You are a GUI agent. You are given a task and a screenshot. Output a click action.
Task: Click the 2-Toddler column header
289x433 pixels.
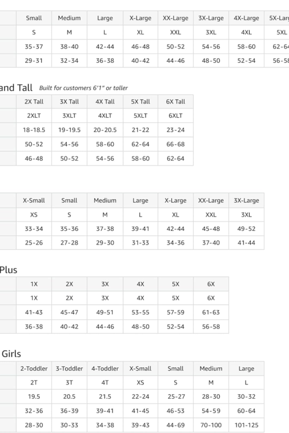click(x=34, y=368)
